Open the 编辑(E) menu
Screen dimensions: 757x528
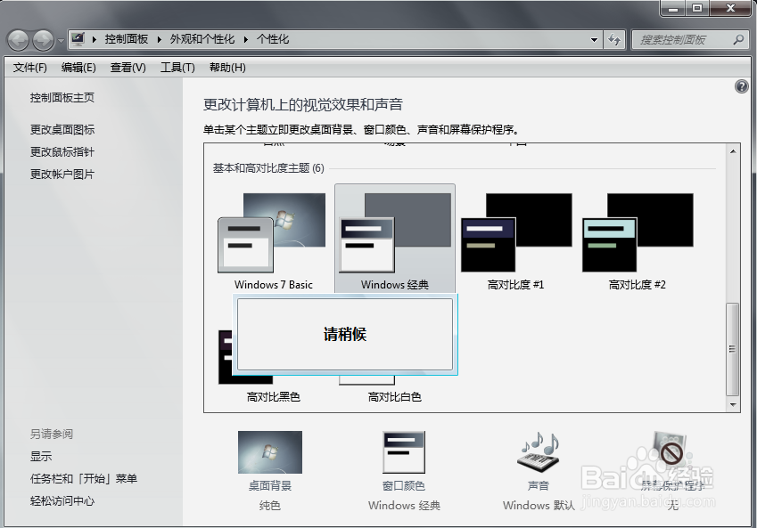point(78,68)
